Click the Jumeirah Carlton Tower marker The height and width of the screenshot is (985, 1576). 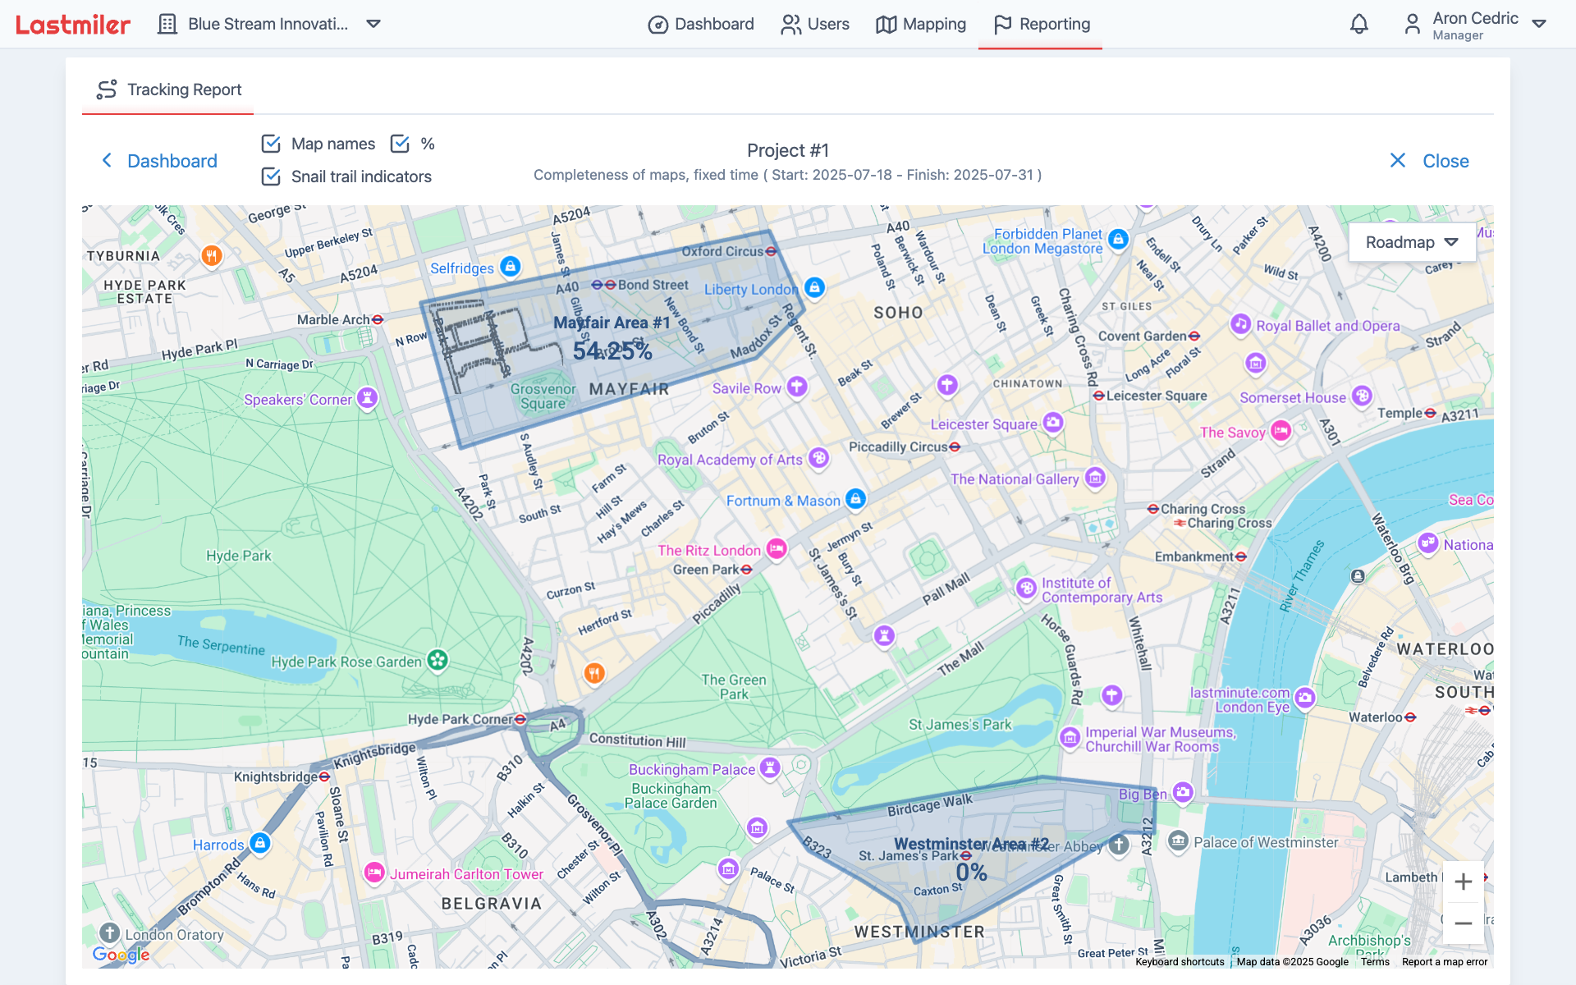pyautogui.click(x=374, y=873)
